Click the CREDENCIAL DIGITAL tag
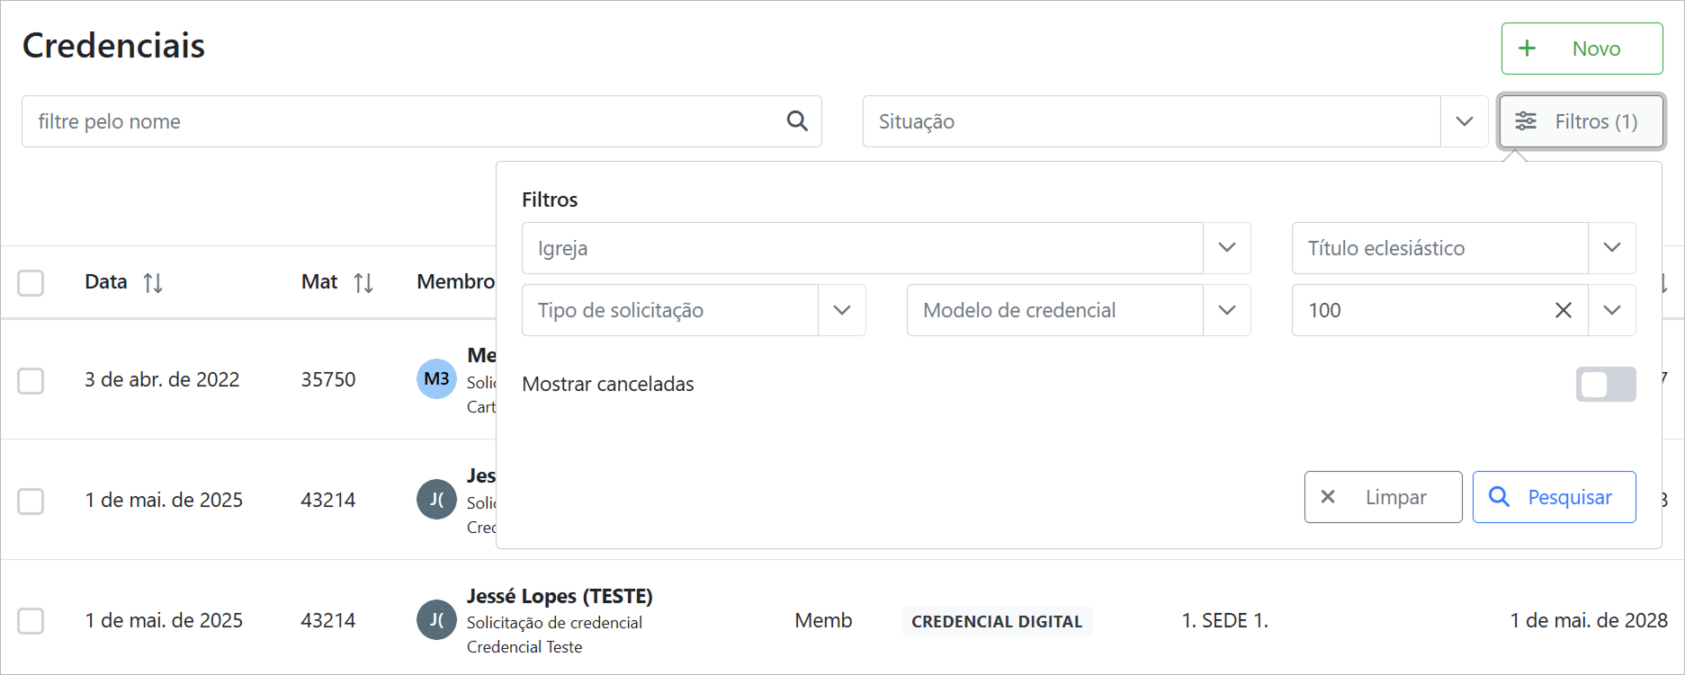Screen dimensions: 1685x675 click(996, 621)
